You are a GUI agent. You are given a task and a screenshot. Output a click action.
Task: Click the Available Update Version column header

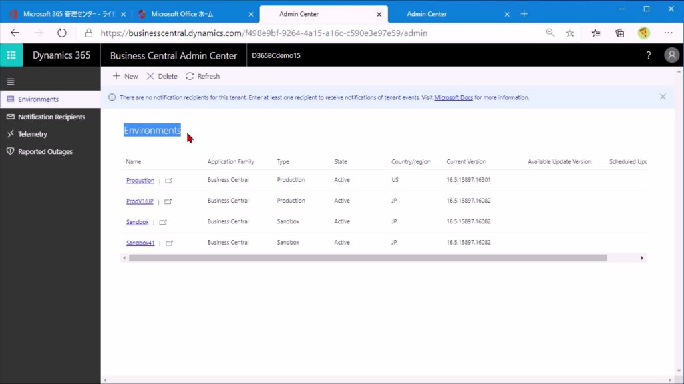point(560,161)
